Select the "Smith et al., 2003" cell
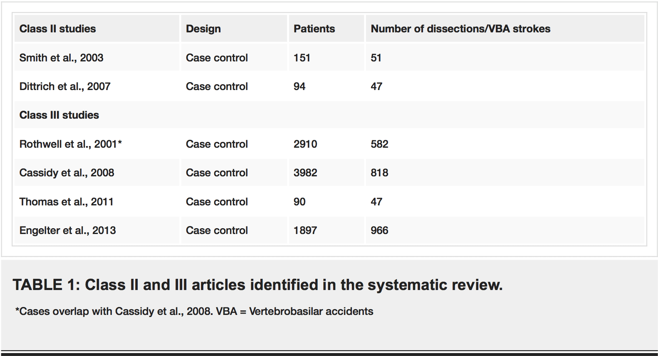This screenshot has height=356, width=658. (61, 58)
